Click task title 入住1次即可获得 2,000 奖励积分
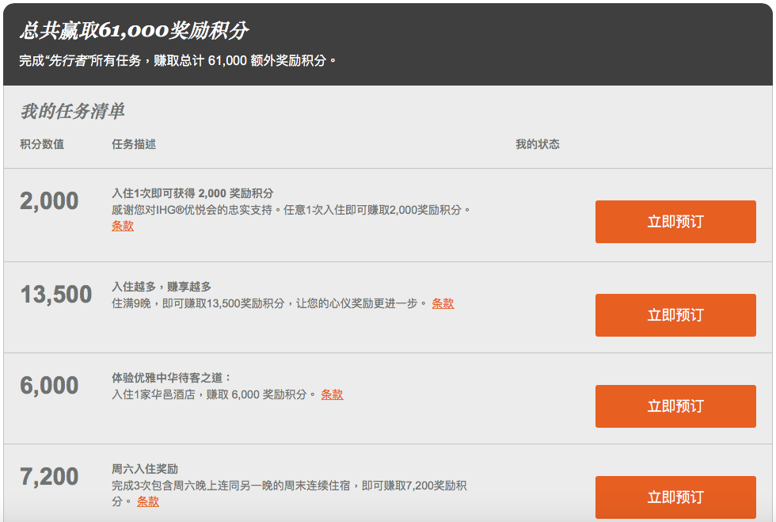The height and width of the screenshot is (522, 776). [x=192, y=193]
